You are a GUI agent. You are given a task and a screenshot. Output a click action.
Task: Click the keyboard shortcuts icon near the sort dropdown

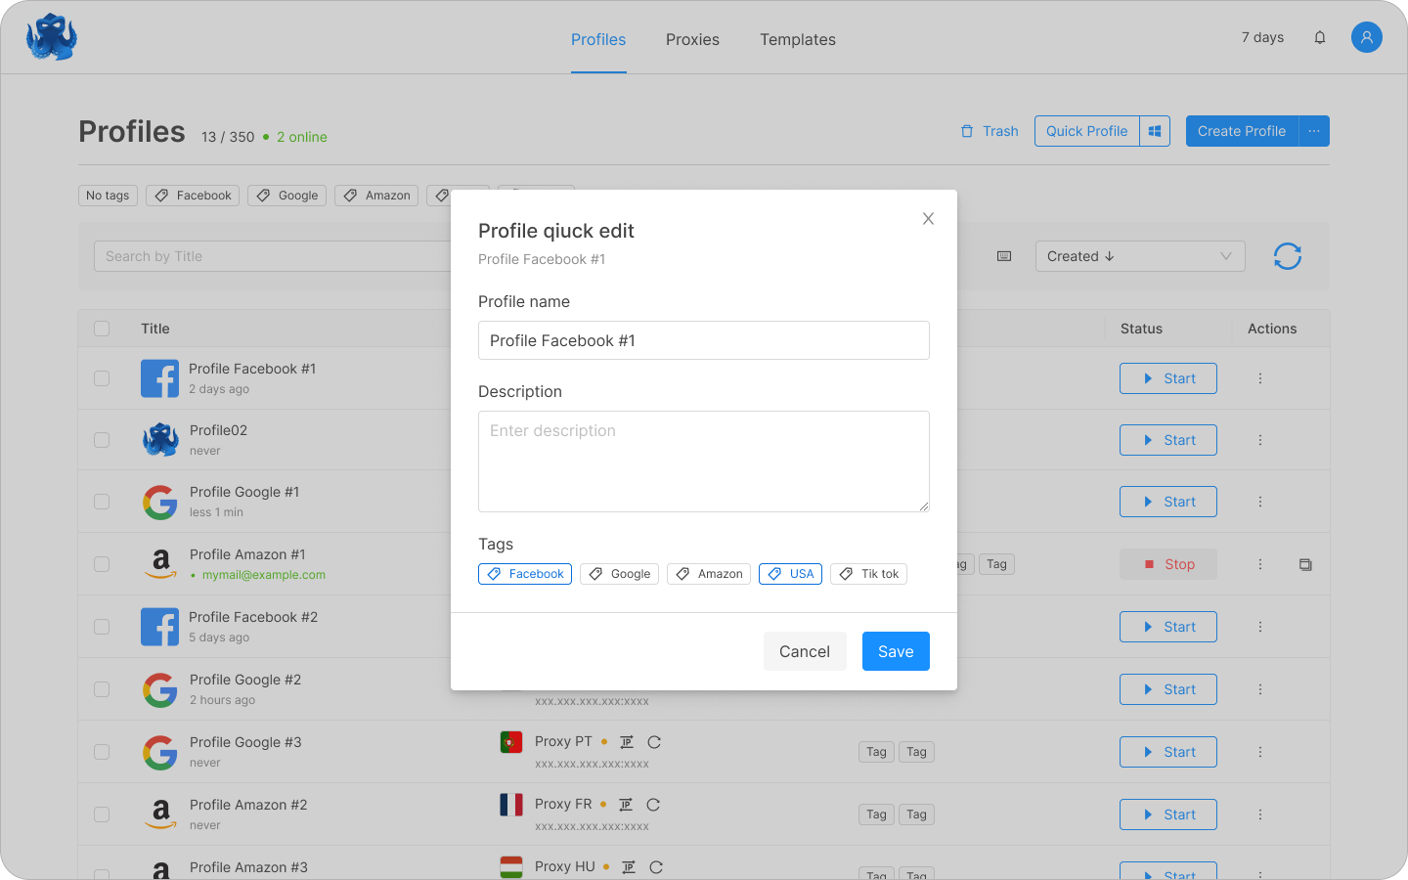click(x=1003, y=256)
